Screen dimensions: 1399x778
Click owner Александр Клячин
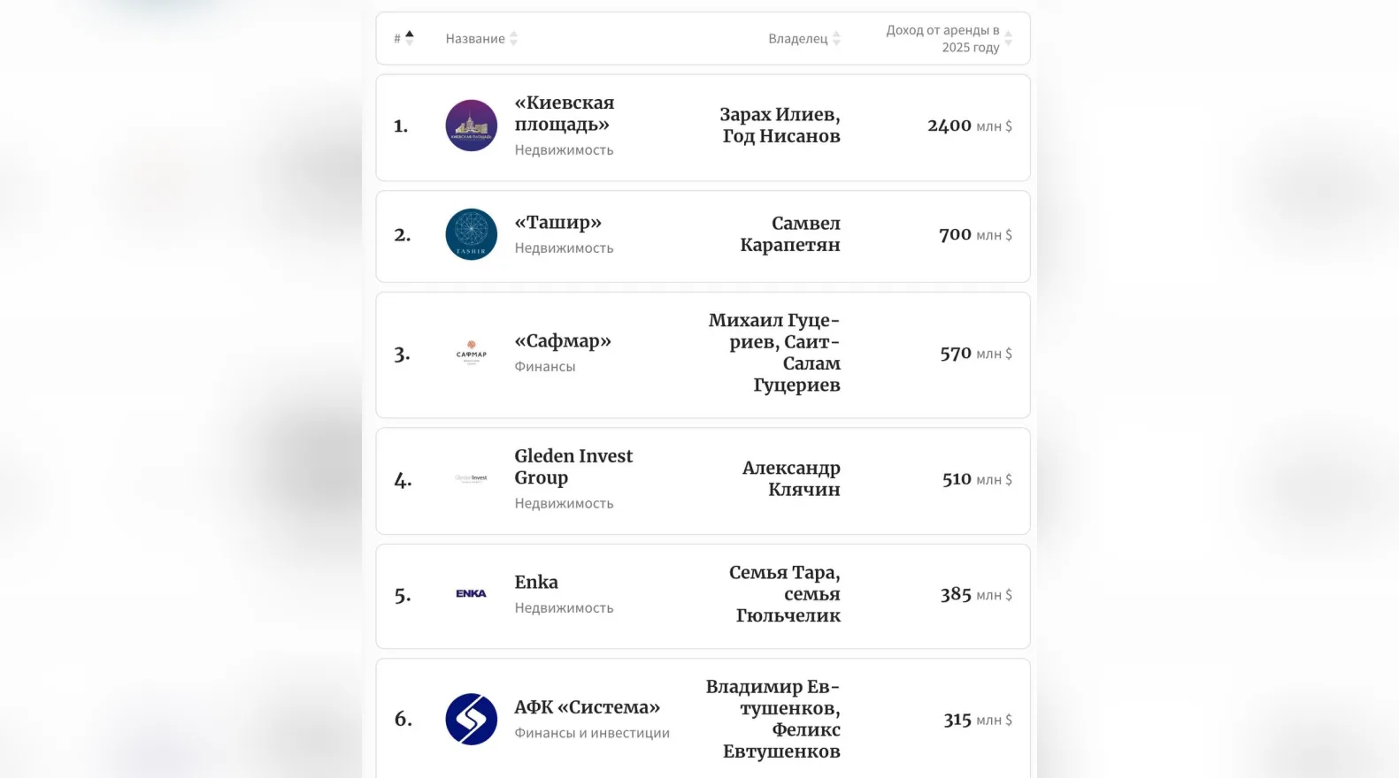click(x=791, y=478)
